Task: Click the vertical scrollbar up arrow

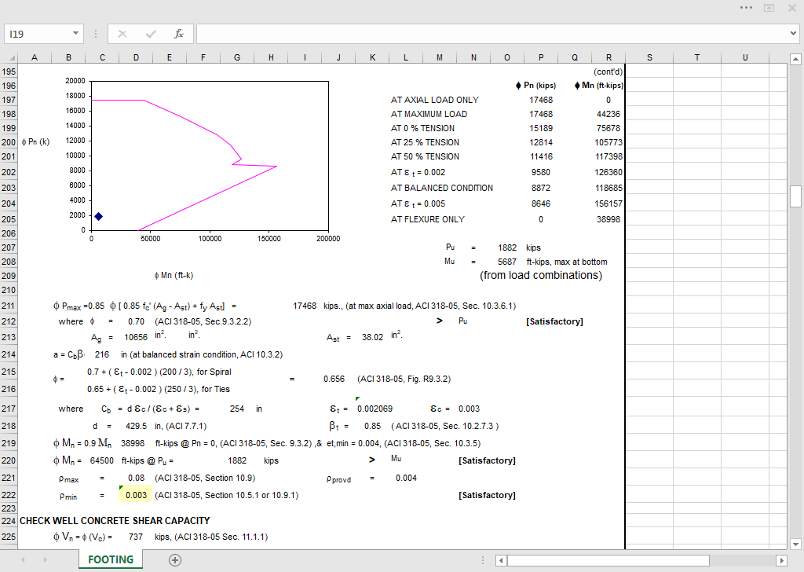Action: (795, 60)
